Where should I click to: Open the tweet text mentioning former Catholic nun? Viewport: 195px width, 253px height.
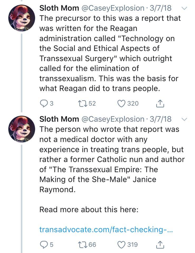[111, 159]
